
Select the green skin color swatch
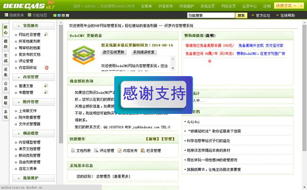(x=55, y=15)
